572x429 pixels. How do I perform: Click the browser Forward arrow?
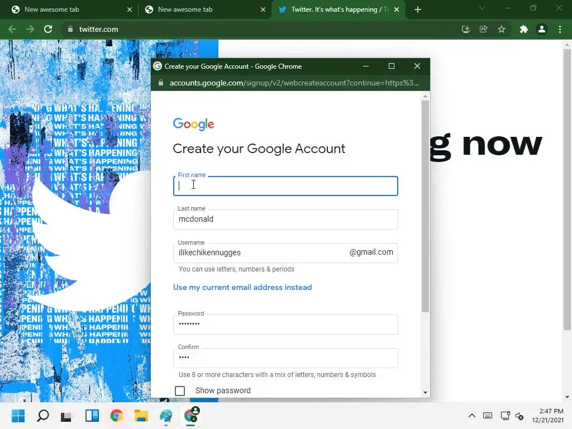pyautogui.click(x=30, y=29)
